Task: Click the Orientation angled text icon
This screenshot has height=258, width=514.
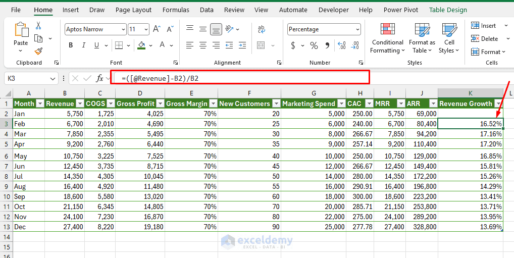Action: [229, 29]
